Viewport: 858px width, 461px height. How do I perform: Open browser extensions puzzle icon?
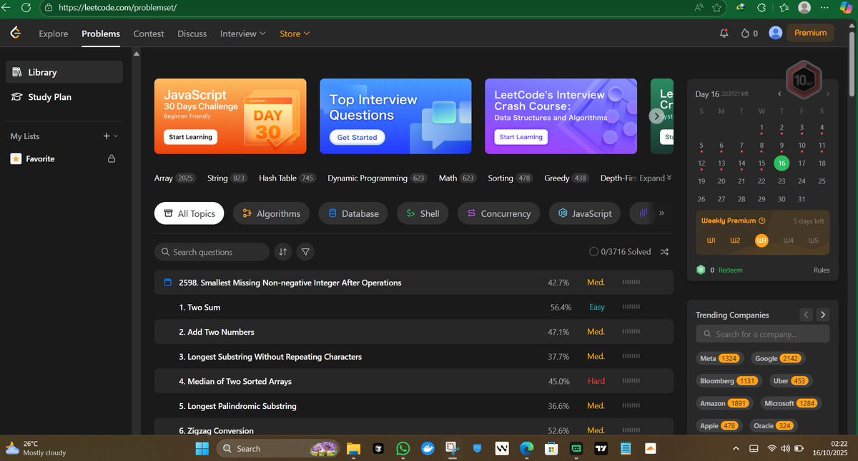coord(761,7)
